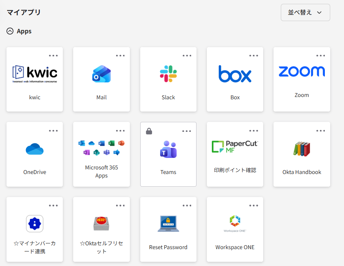Click the ☆マイナンバーカード連携 label
Image resolution: width=344 pixels, height=266 pixels.
tap(34, 247)
